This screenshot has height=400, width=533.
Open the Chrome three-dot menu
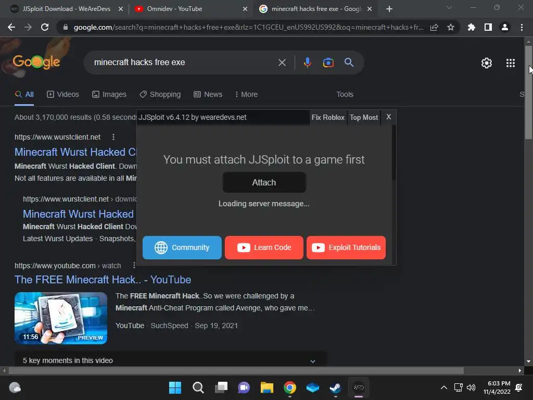522,27
